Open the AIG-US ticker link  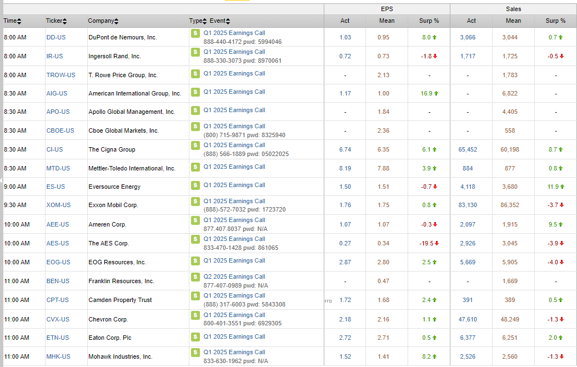[57, 93]
